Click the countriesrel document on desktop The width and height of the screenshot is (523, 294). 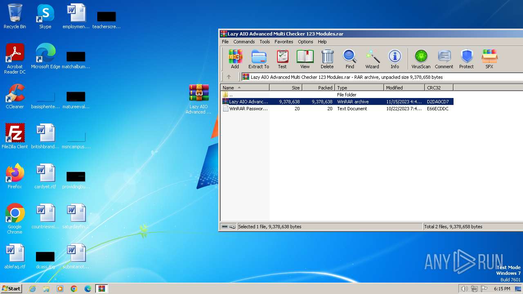click(x=45, y=216)
